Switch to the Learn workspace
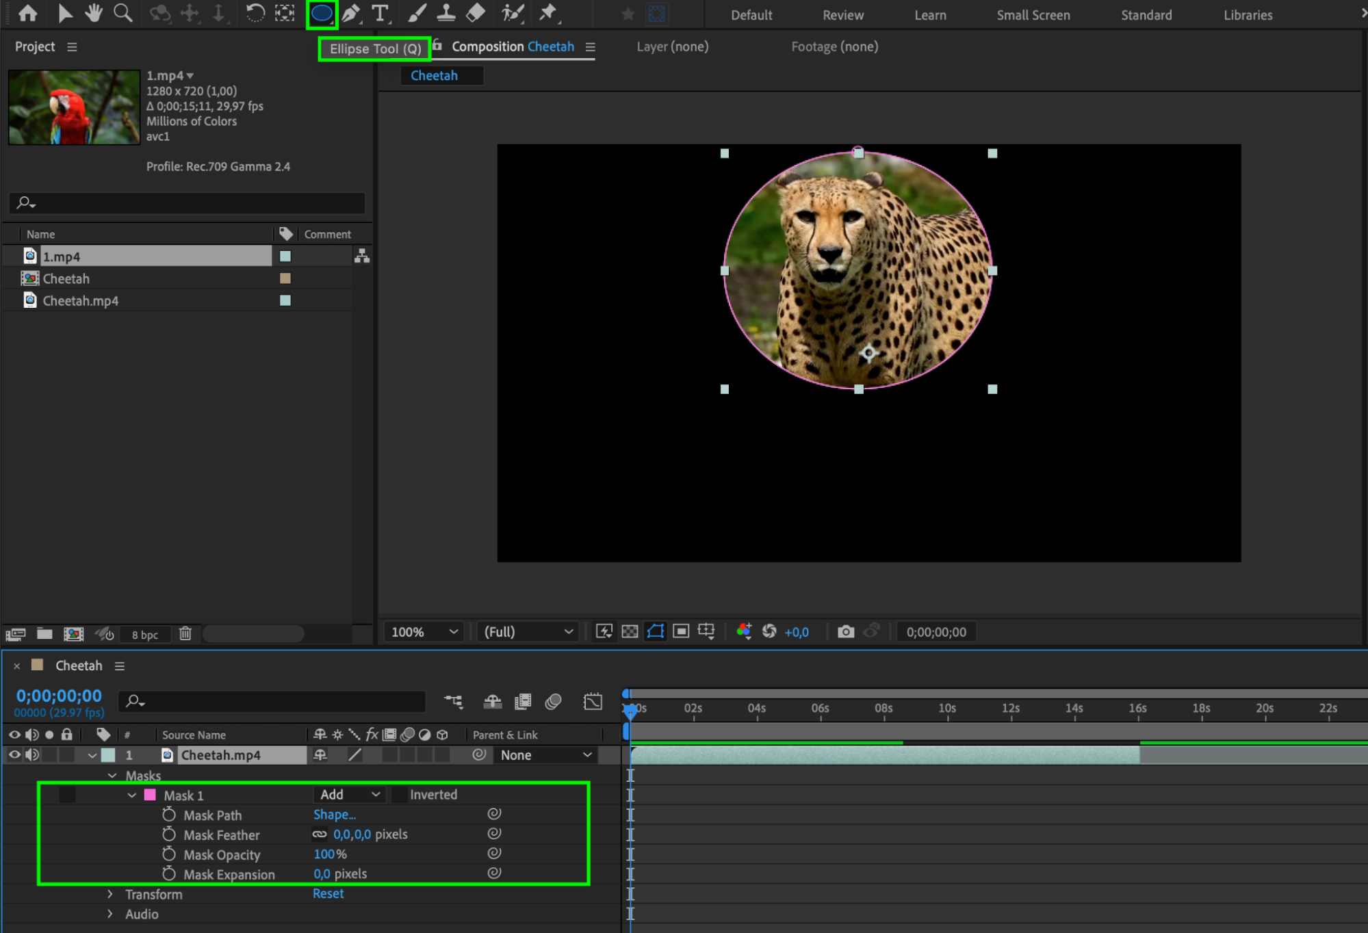 [x=930, y=15]
